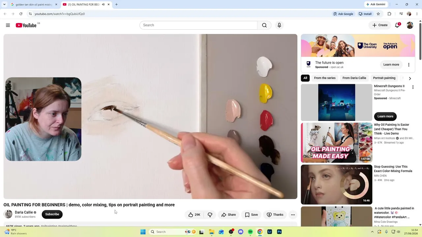The width and height of the screenshot is (422, 237).
Task: Click the address bar URL
Action: coord(60,14)
